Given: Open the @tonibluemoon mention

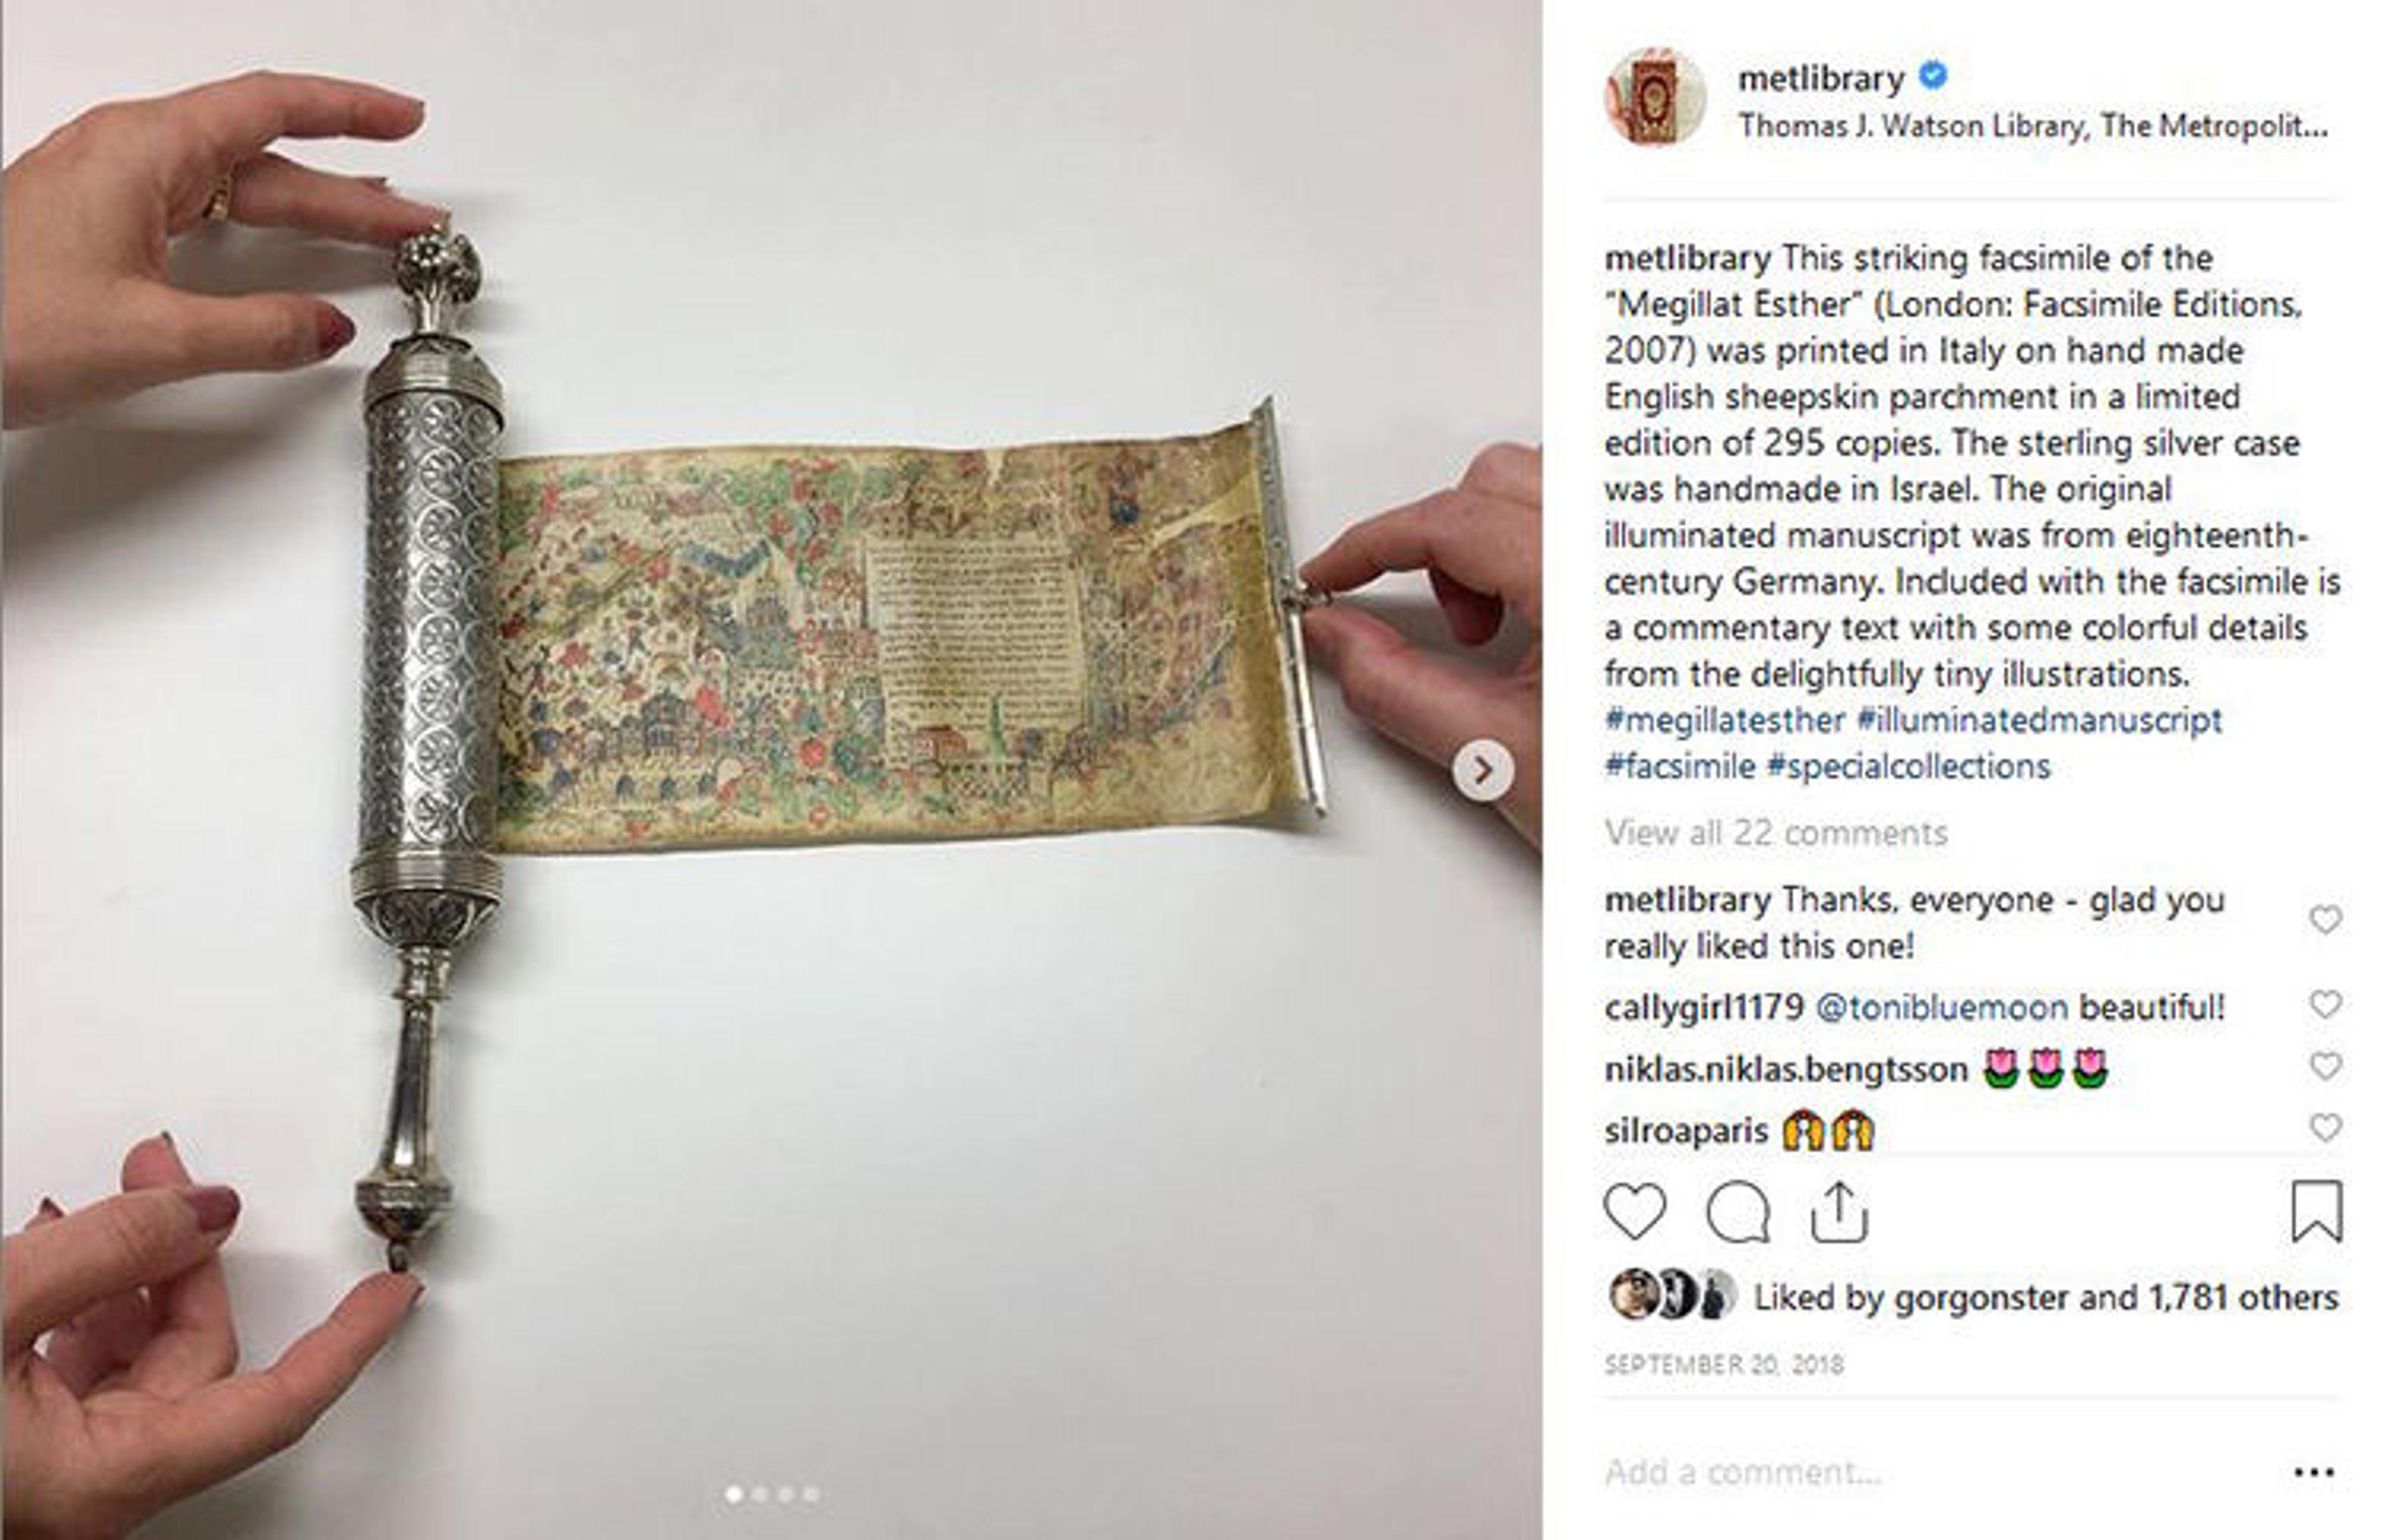Looking at the screenshot, I should [1941, 1007].
